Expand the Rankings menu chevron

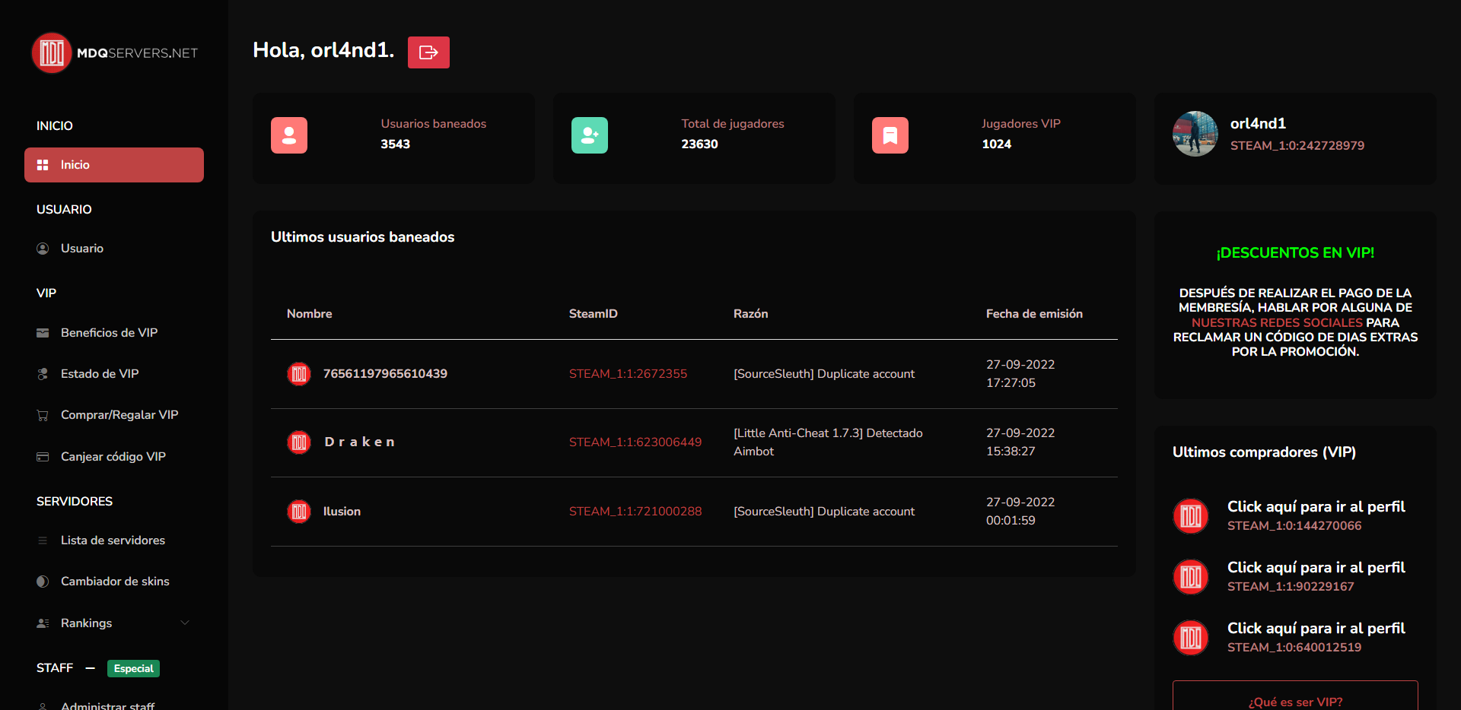click(x=184, y=623)
